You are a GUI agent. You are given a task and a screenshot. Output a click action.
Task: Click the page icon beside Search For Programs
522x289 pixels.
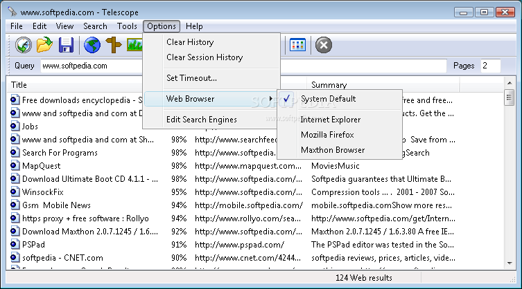[15, 152]
